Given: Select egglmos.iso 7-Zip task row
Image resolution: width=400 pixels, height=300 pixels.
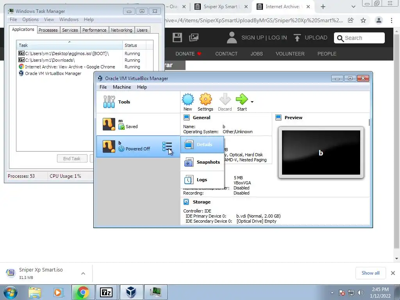Looking at the screenshot, I should (x=85, y=54).
